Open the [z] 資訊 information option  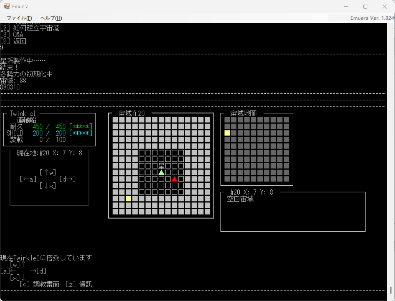[x=79, y=284]
